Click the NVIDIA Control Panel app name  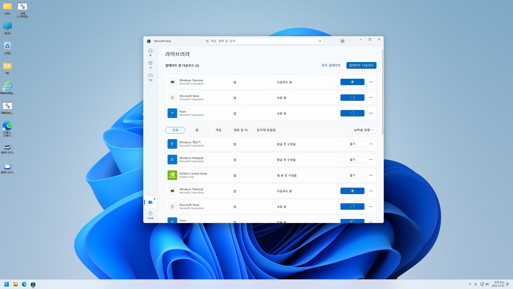click(x=193, y=174)
